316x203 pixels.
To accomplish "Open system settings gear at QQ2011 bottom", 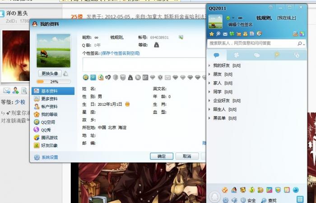I will coord(226,200).
